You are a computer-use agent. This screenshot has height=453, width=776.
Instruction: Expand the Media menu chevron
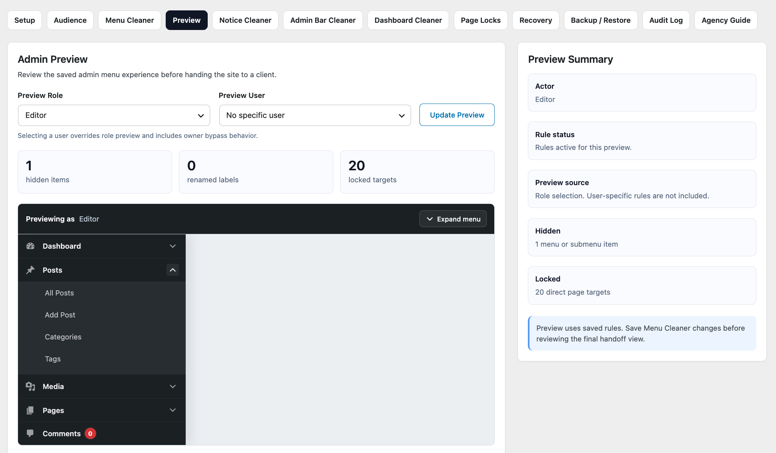click(172, 386)
